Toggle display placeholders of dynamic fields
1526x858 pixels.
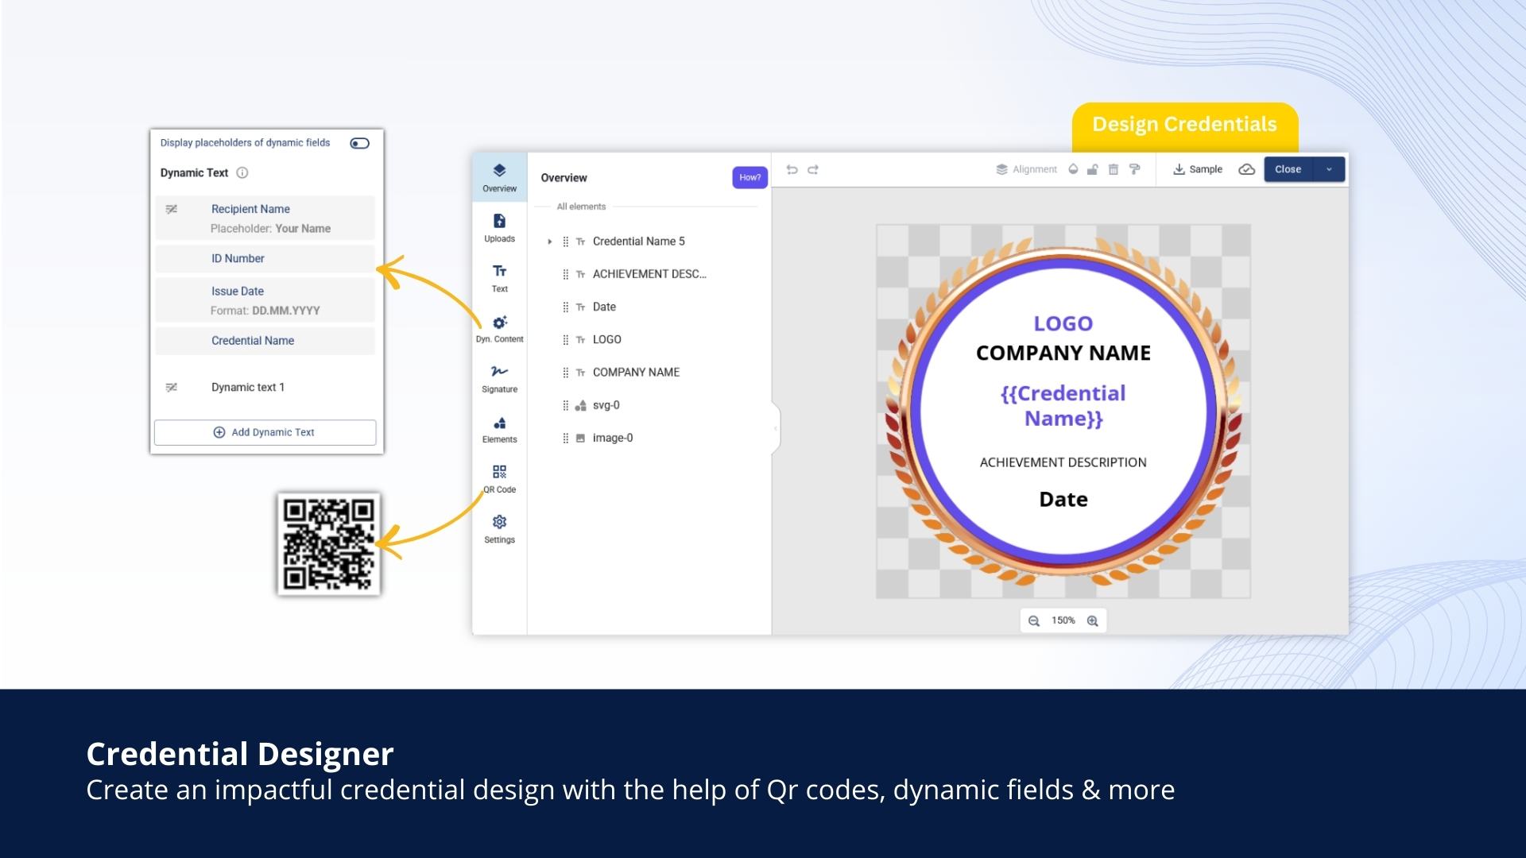tap(359, 143)
